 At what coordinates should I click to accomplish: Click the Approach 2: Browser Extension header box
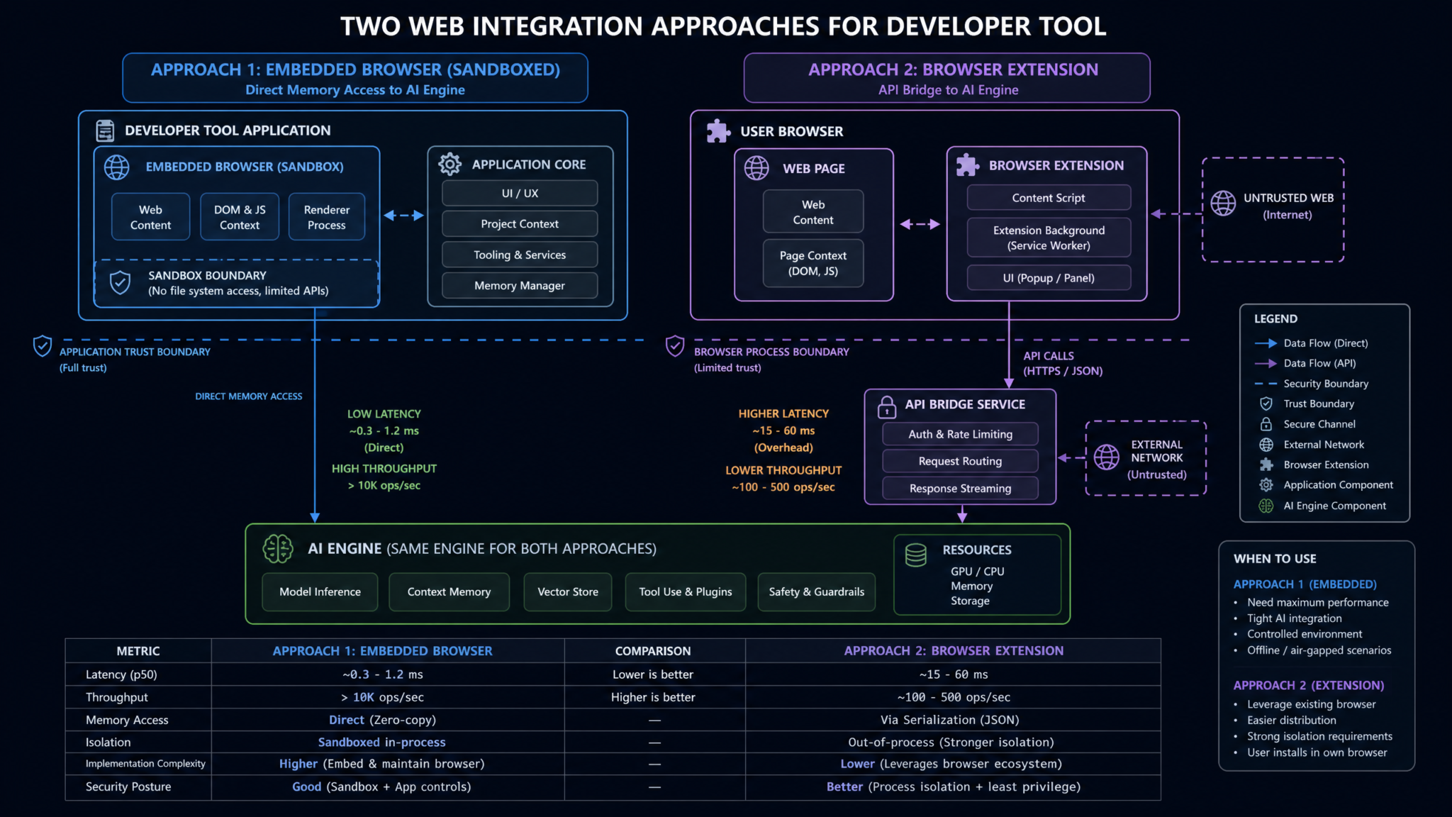(x=947, y=78)
